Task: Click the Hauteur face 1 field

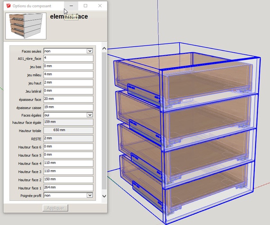Action: pos(68,188)
